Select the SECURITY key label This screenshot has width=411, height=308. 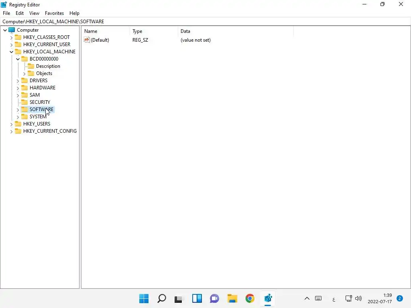(40, 102)
